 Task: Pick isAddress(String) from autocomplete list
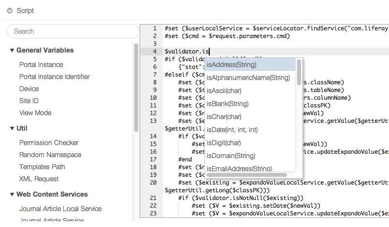(232, 65)
